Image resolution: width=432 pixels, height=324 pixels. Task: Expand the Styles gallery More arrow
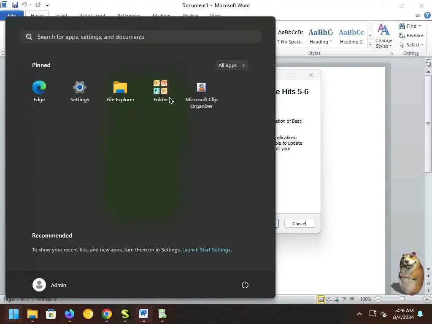coord(370,44)
